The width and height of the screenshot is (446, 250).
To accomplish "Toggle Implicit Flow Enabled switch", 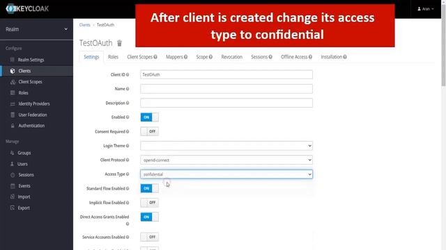I will click(150, 203).
